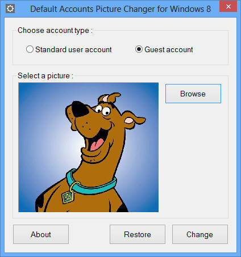Close the Picture Changer window
241x257 pixels.
pos(228,6)
